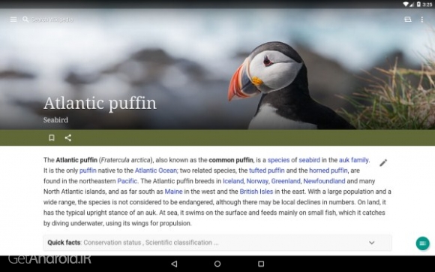Follow the 'seabird' link
435x272 pixels.
coord(309,160)
